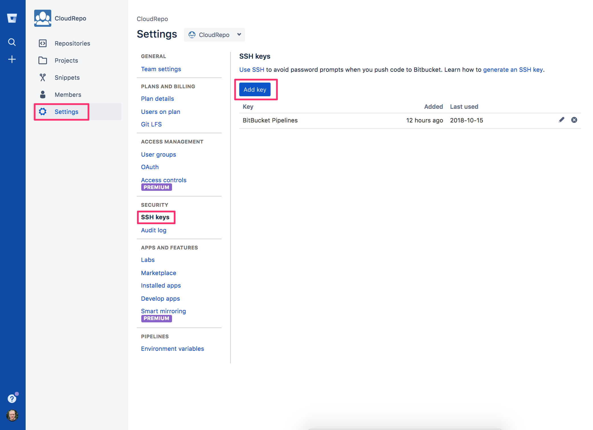Open Snippets in sidebar
Viewport: 593px width, 430px height.
(x=67, y=77)
